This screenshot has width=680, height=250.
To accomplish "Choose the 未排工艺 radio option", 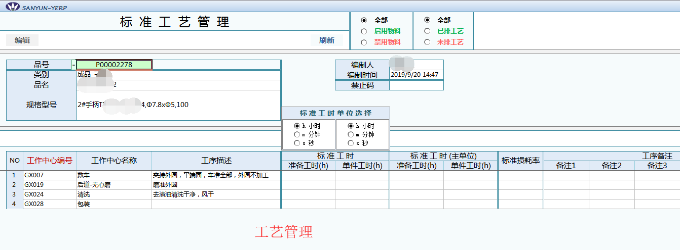I will 427,42.
